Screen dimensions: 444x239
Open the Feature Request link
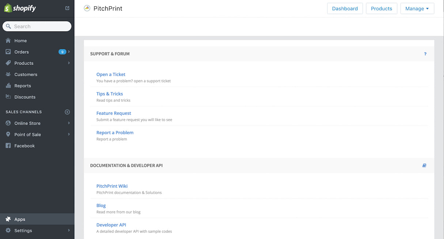click(114, 113)
